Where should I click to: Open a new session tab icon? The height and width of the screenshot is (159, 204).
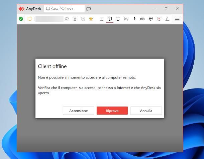(89, 9)
